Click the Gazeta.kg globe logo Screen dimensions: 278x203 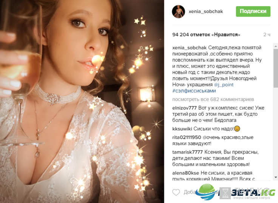206,192
